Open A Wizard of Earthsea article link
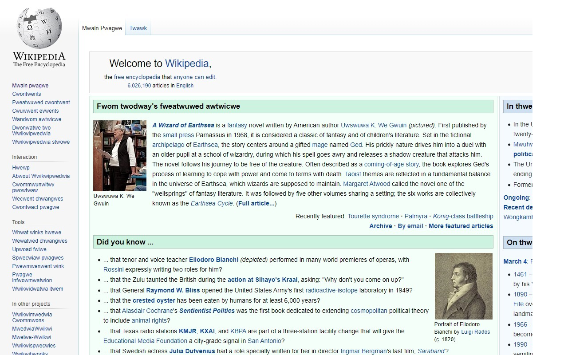Screen dimensions: 568x355 click(183, 125)
